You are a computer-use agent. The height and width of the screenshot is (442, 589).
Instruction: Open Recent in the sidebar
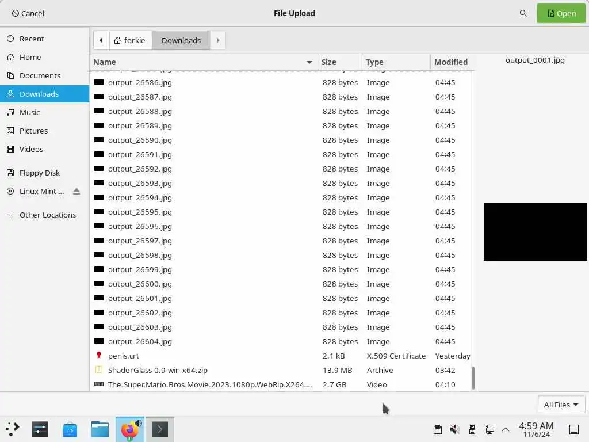click(45, 39)
